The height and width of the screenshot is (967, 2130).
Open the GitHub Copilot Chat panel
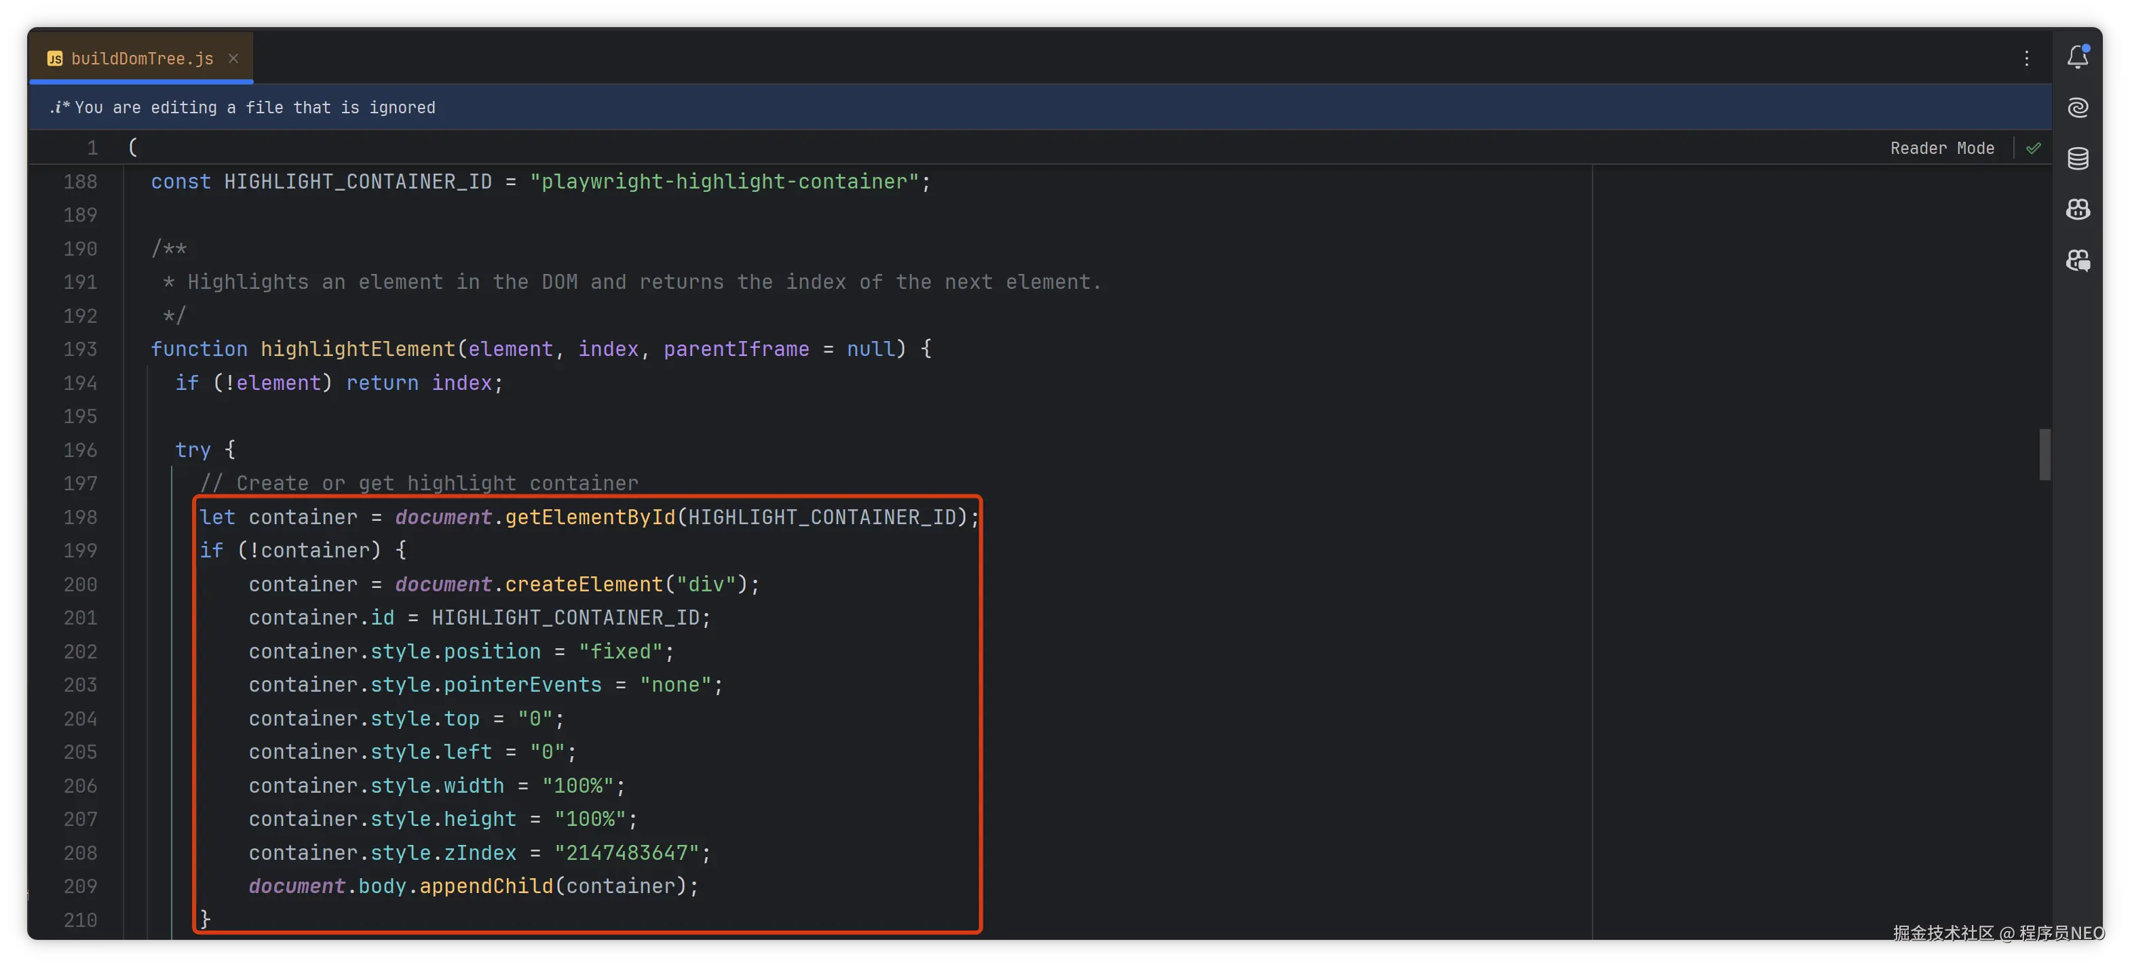(2078, 261)
